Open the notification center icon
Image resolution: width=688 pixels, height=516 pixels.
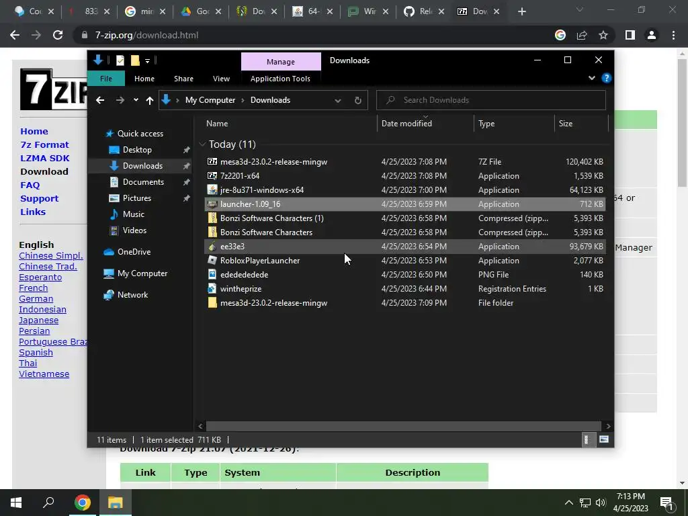[x=667, y=503]
